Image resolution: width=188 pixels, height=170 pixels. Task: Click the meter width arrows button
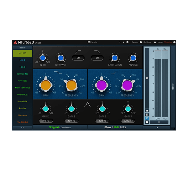pyautogui.click(x=159, y=122)
